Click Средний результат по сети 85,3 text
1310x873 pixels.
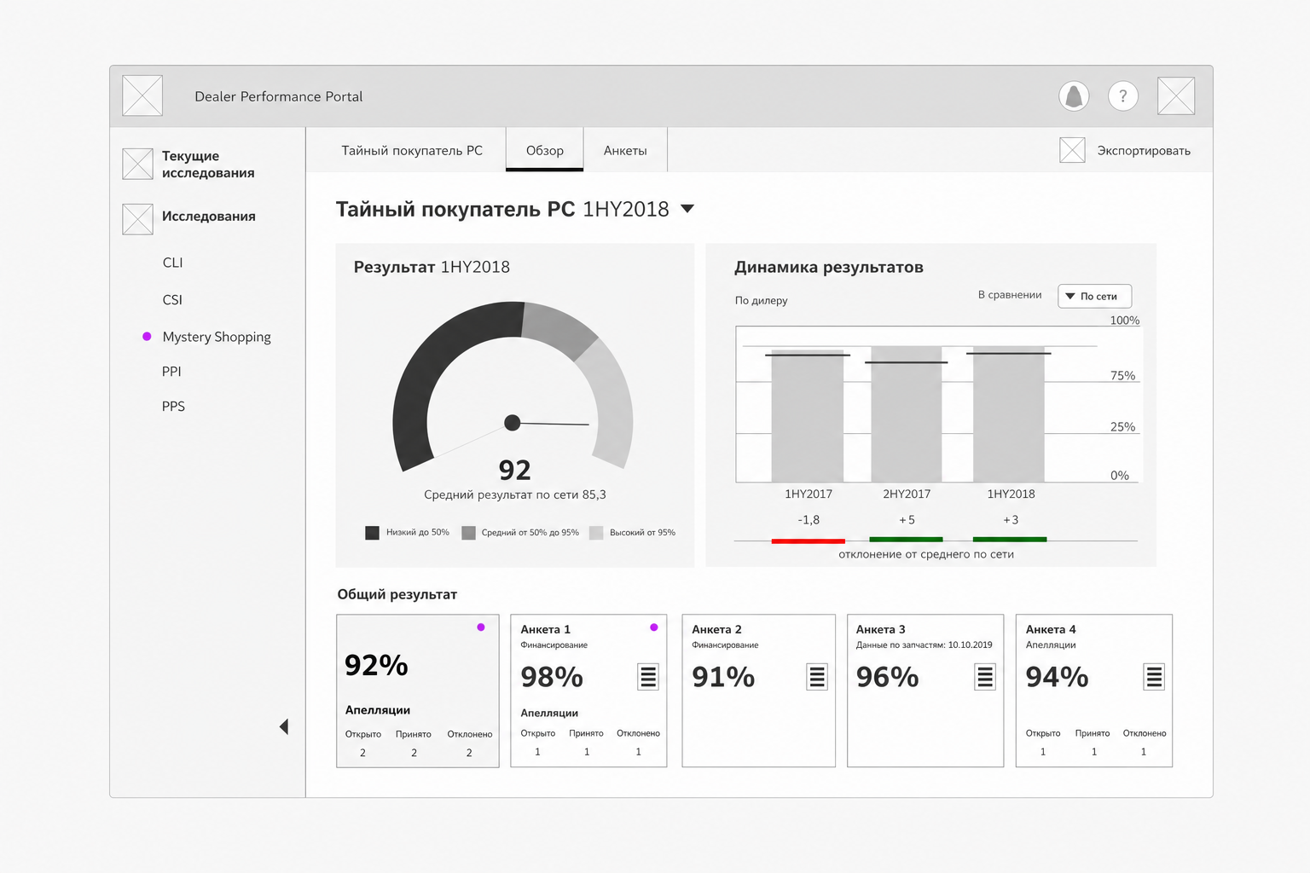515,494
